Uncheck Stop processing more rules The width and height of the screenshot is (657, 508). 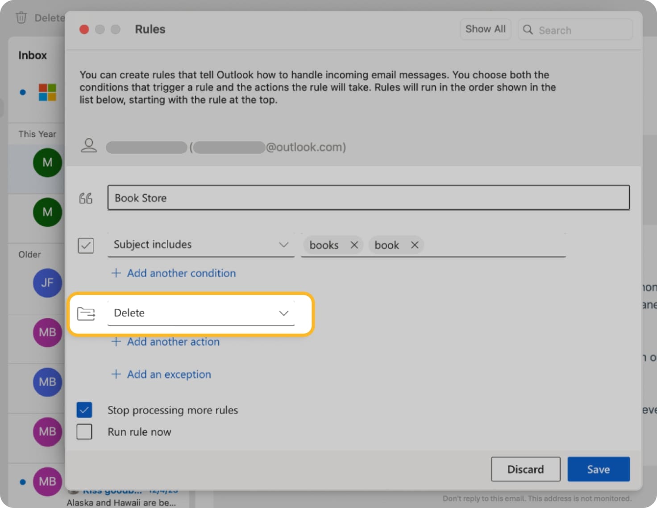point(84,410)
